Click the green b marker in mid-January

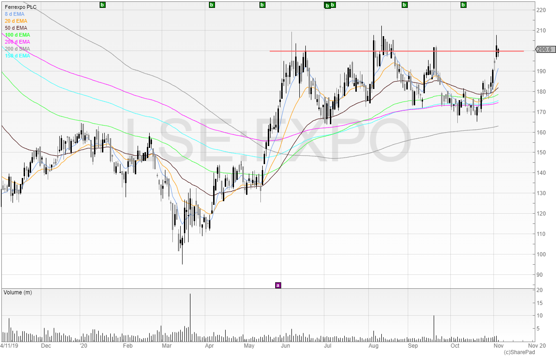pyautogui.click(x=102, y=5)
